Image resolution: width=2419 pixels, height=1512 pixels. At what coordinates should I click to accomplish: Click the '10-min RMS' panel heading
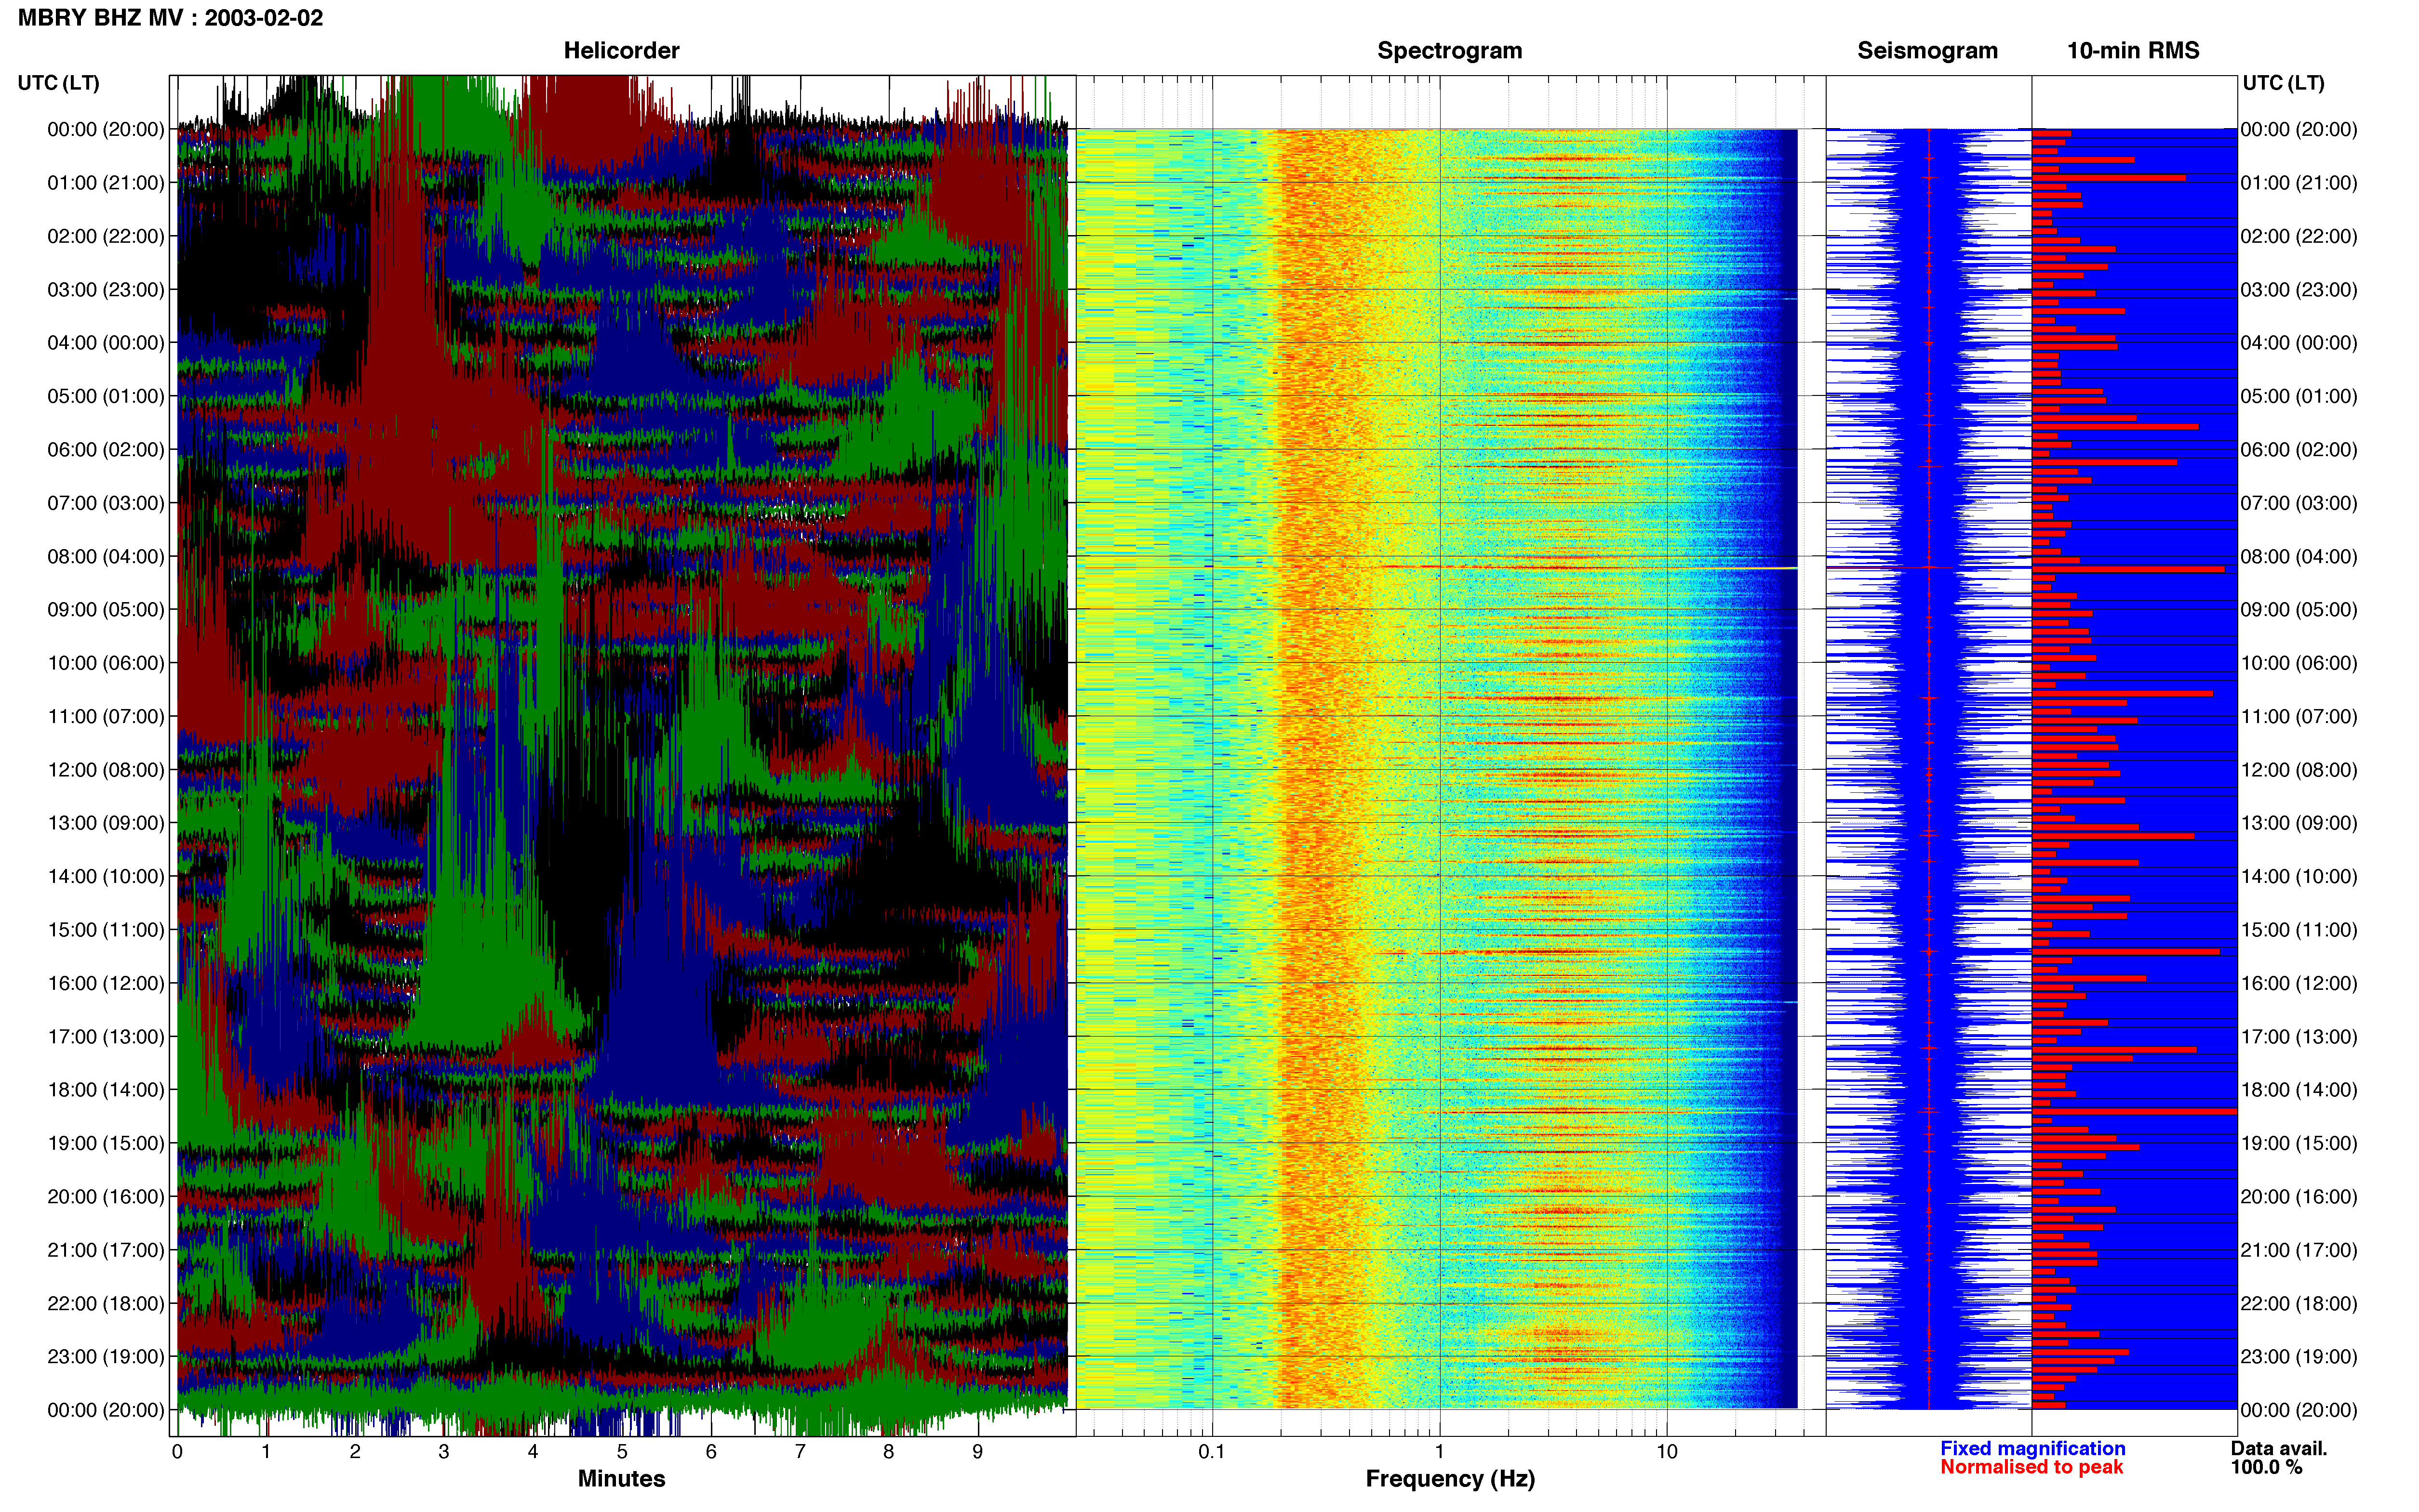(x=2133, y=50)
